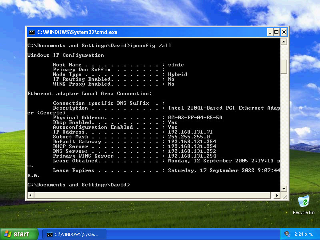Viewport: 320px width, 240px height.
Task: Click the DNS server 192.168.131.252
Action: [192, 151]
